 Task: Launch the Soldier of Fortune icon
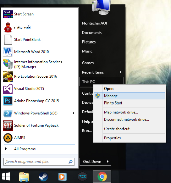tap(8, 125)
